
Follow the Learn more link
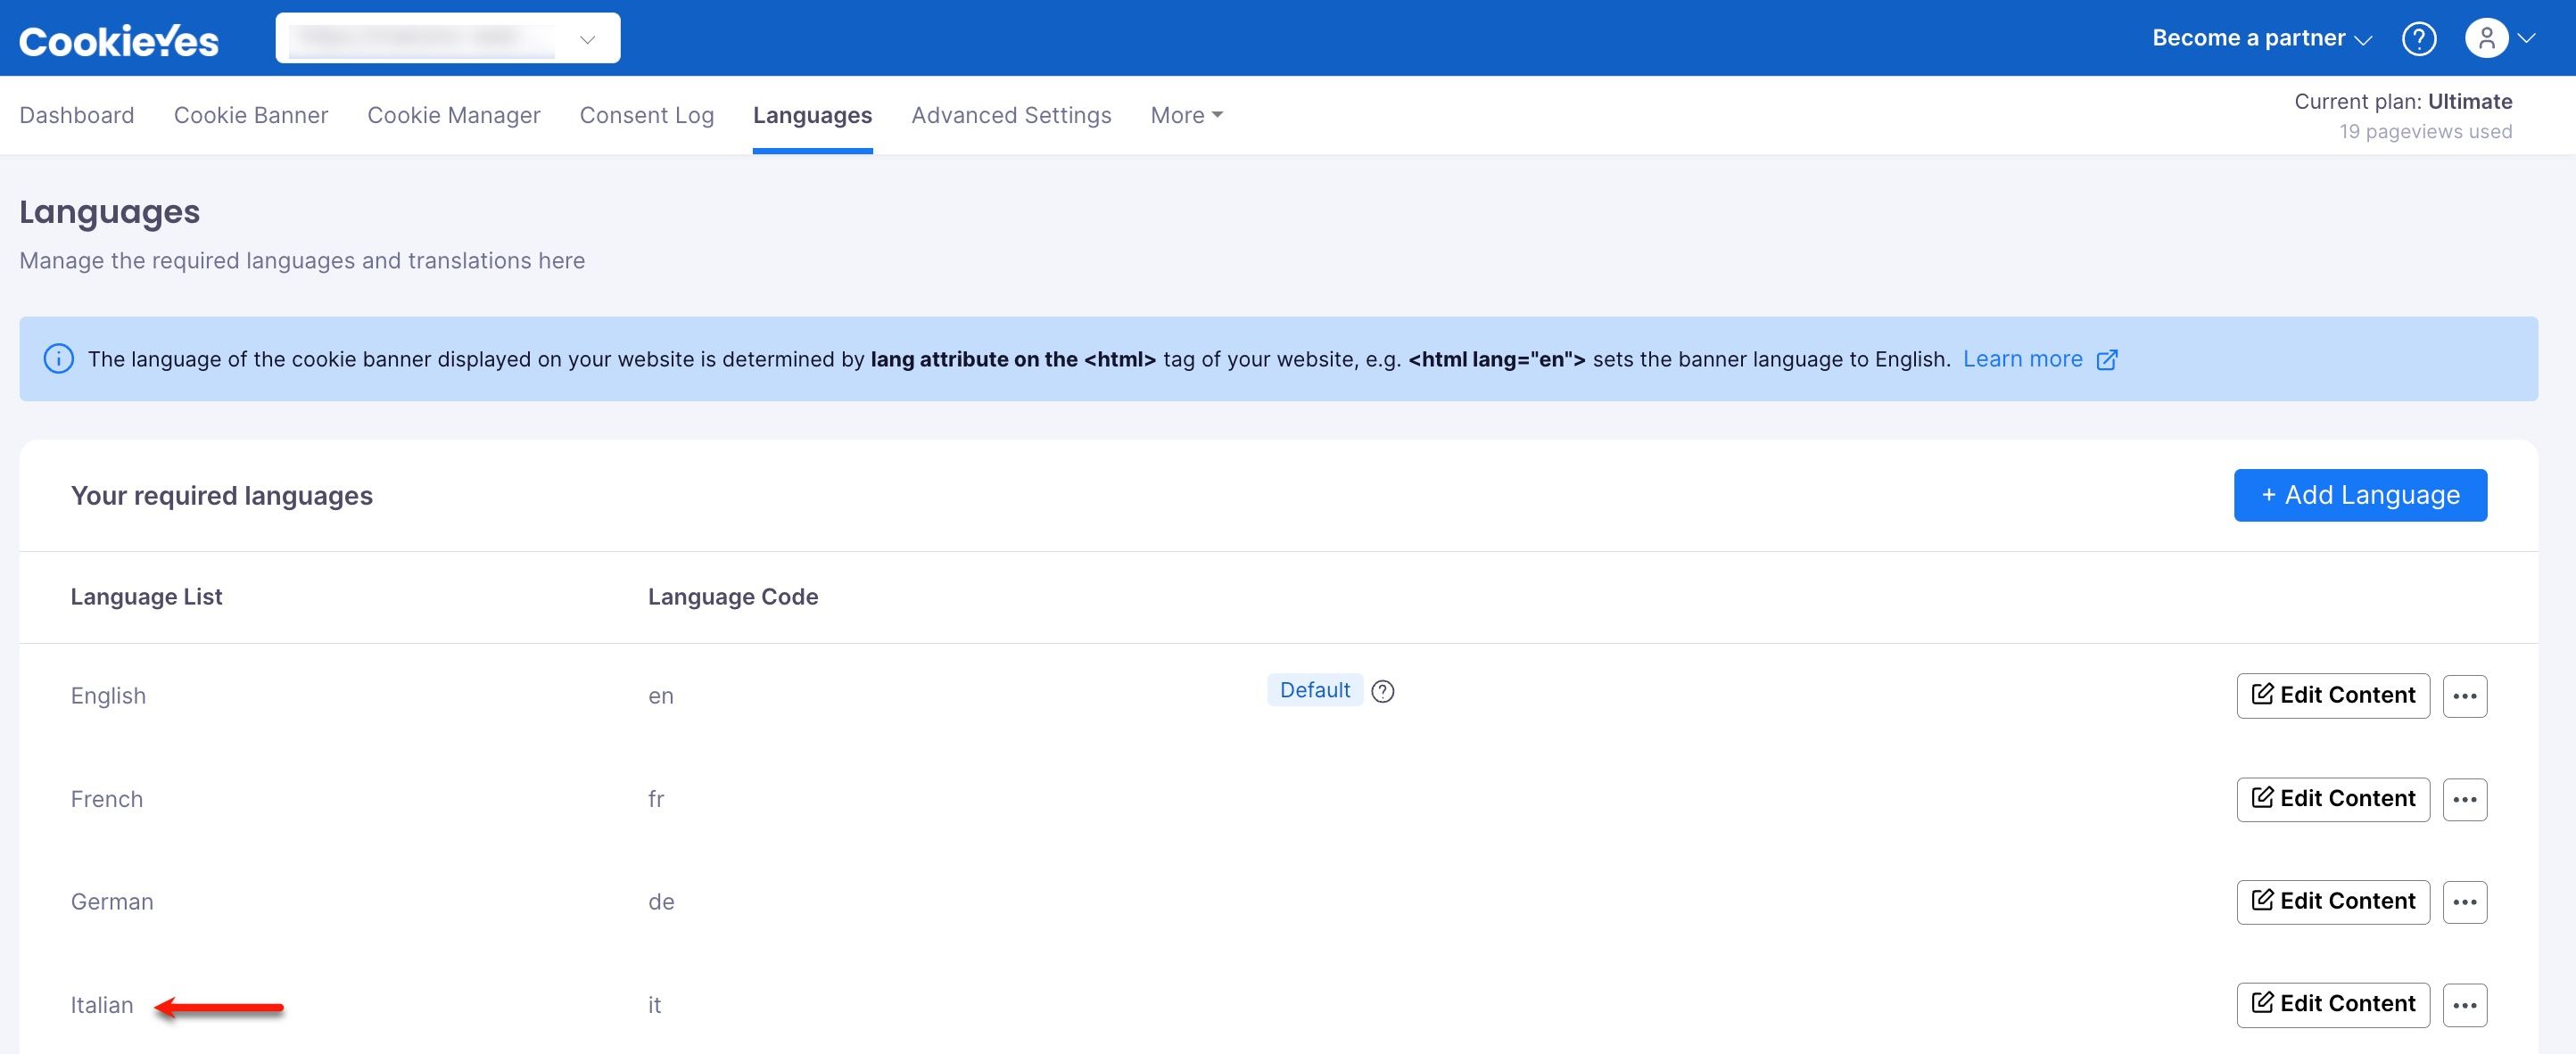[2022, 359]
